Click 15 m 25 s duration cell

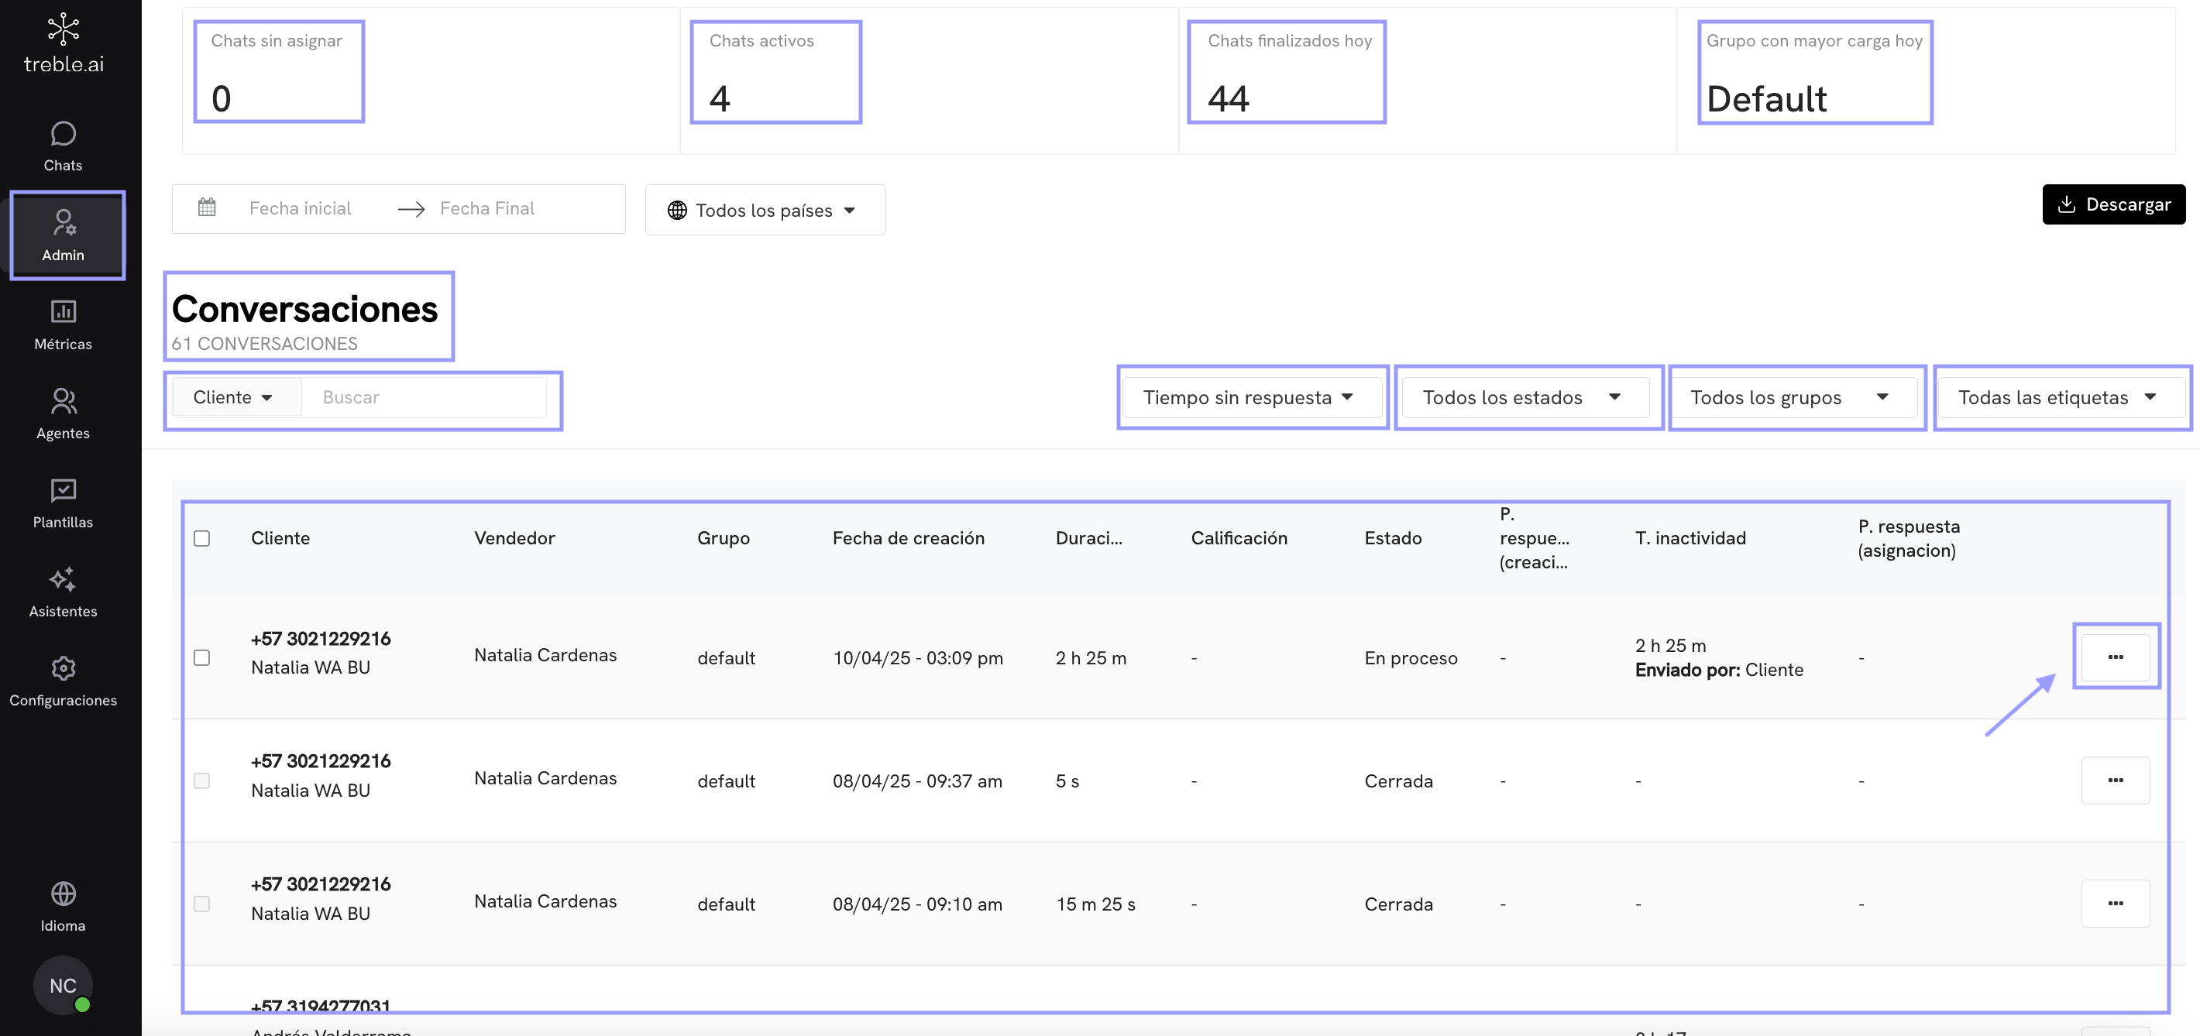click(x=1095, y=904)
